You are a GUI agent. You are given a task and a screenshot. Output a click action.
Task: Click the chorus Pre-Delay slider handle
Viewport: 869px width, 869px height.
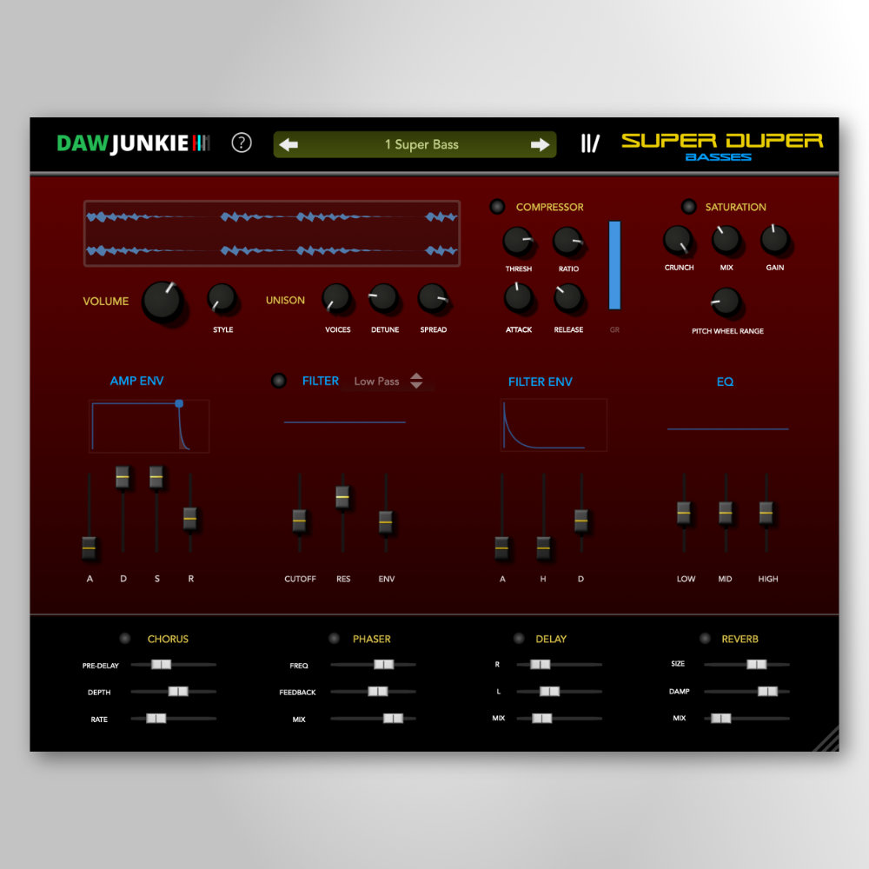[x=162, y=664]
